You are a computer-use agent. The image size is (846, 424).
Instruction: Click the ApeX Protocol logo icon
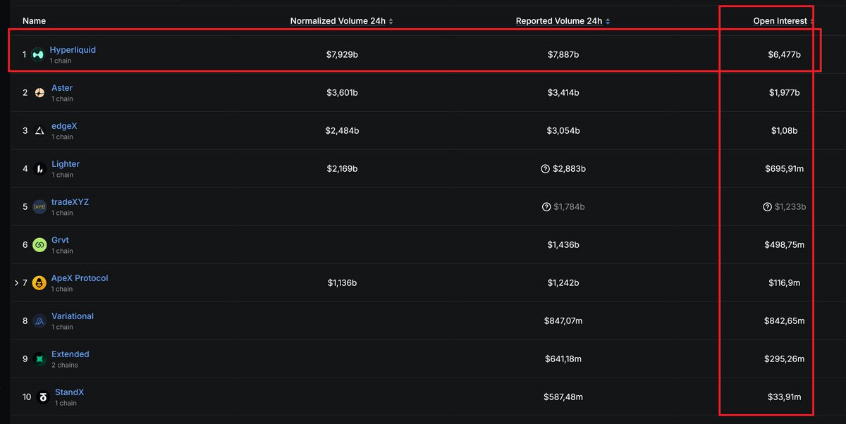pyautogui.click(x=39, y=282)
